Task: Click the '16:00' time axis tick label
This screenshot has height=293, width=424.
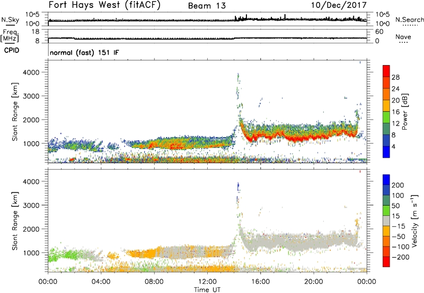Action: [x=260, y=282]
